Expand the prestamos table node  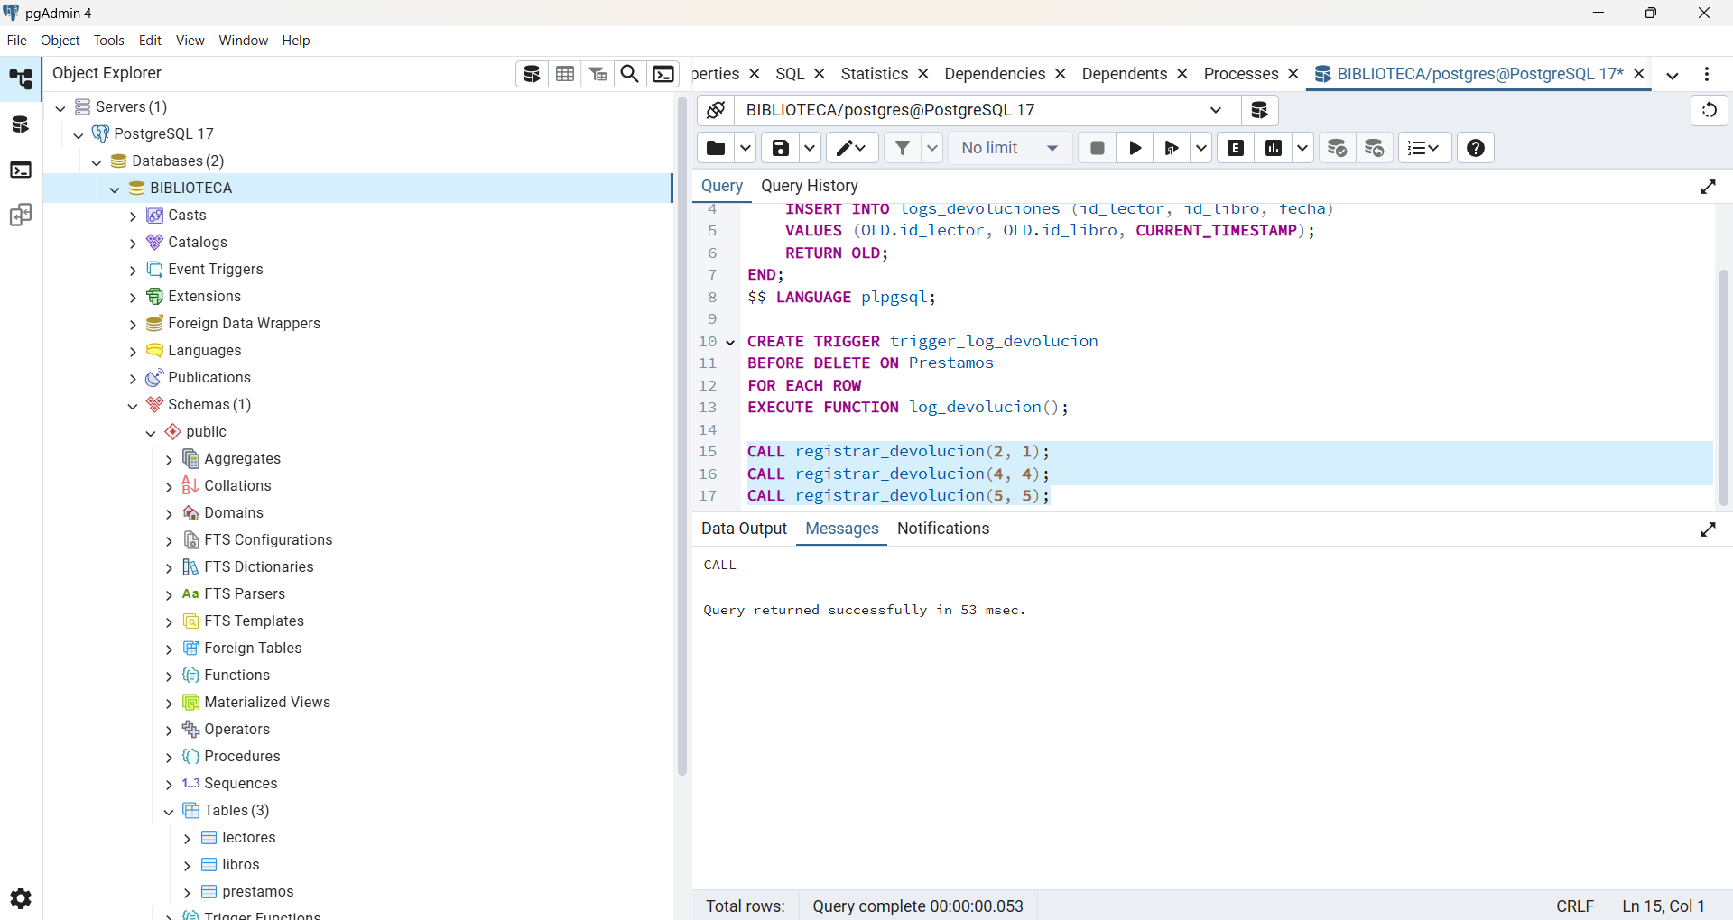pos(187,892)
